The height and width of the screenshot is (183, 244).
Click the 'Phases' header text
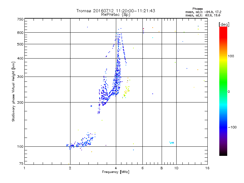197,9
